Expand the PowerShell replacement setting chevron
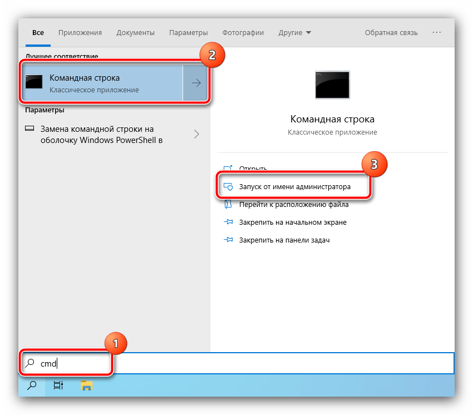 [196, 134]
